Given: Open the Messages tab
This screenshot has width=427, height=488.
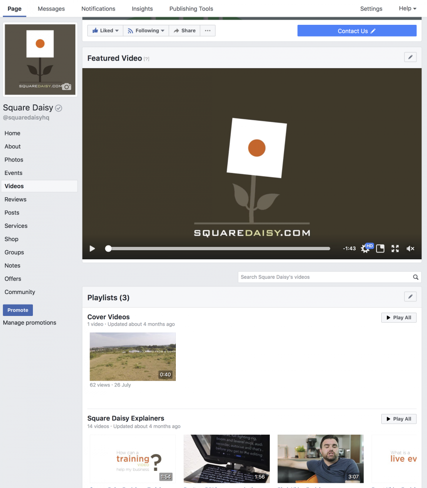Looking at the screenshot, I should point(51,9).
